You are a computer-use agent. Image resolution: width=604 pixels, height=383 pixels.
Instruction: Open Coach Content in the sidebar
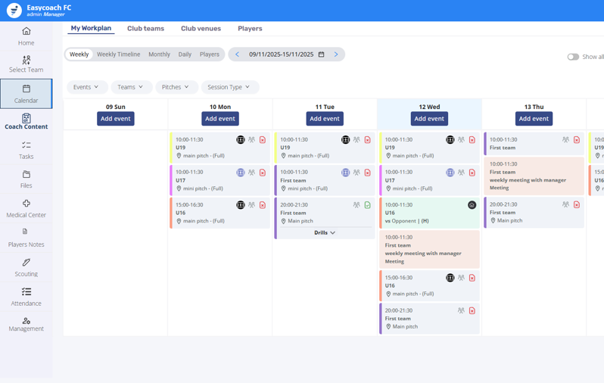point(26,121)
